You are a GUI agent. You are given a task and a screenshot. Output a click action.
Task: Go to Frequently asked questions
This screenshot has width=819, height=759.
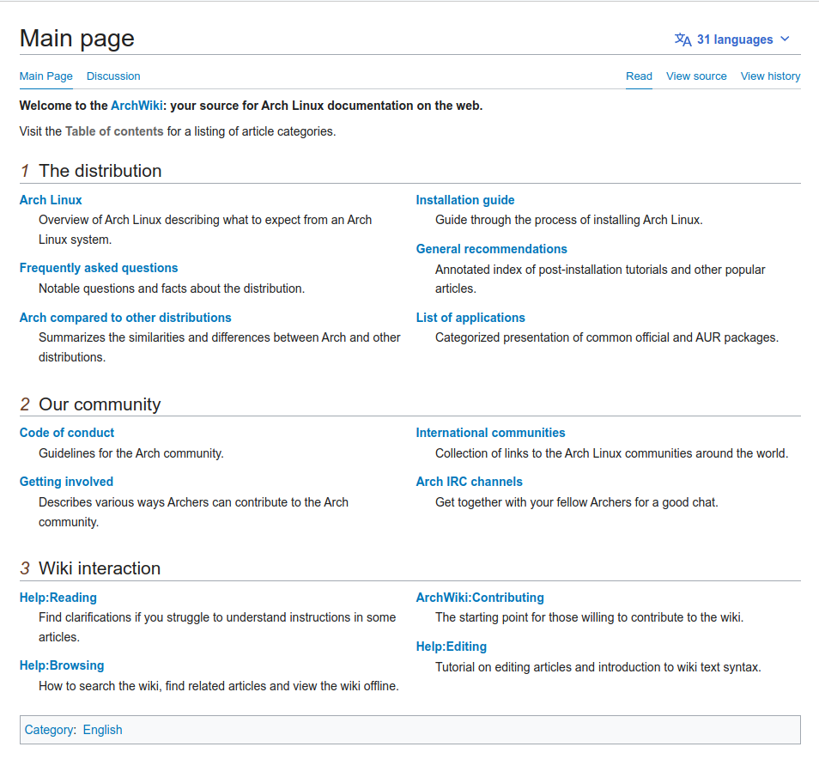[x=99, y=268]
